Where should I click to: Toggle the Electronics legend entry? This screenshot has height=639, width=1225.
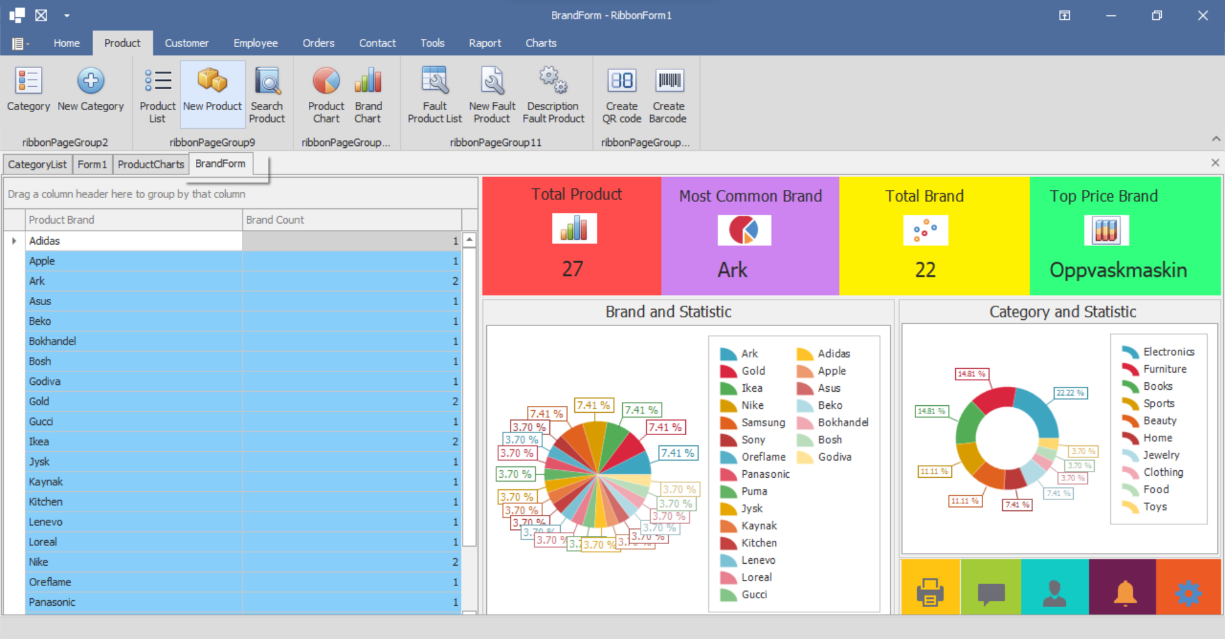(1158, 352)
